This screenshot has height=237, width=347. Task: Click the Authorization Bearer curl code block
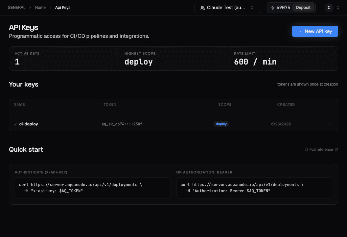pyautogui.click(x=254, y=188)
